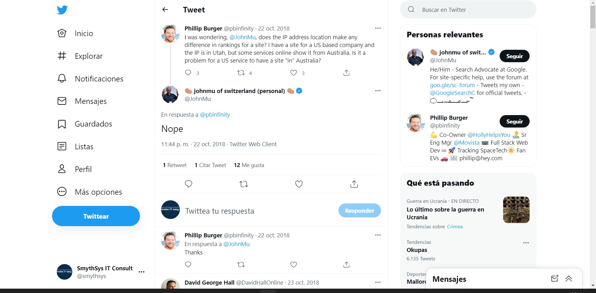This screenshot has width=596, height=293.
Task: Open new message compose icon in Mensajes
Action: (x=555, y=279)
